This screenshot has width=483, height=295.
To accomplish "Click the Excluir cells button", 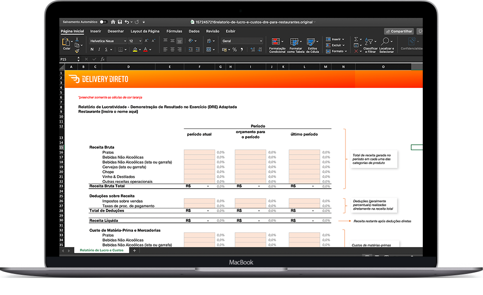I will point(336,45).
